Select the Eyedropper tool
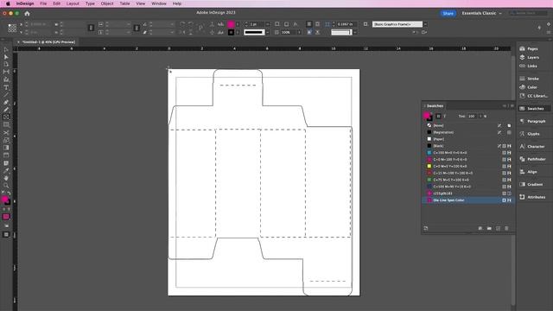 click(6, 170)
